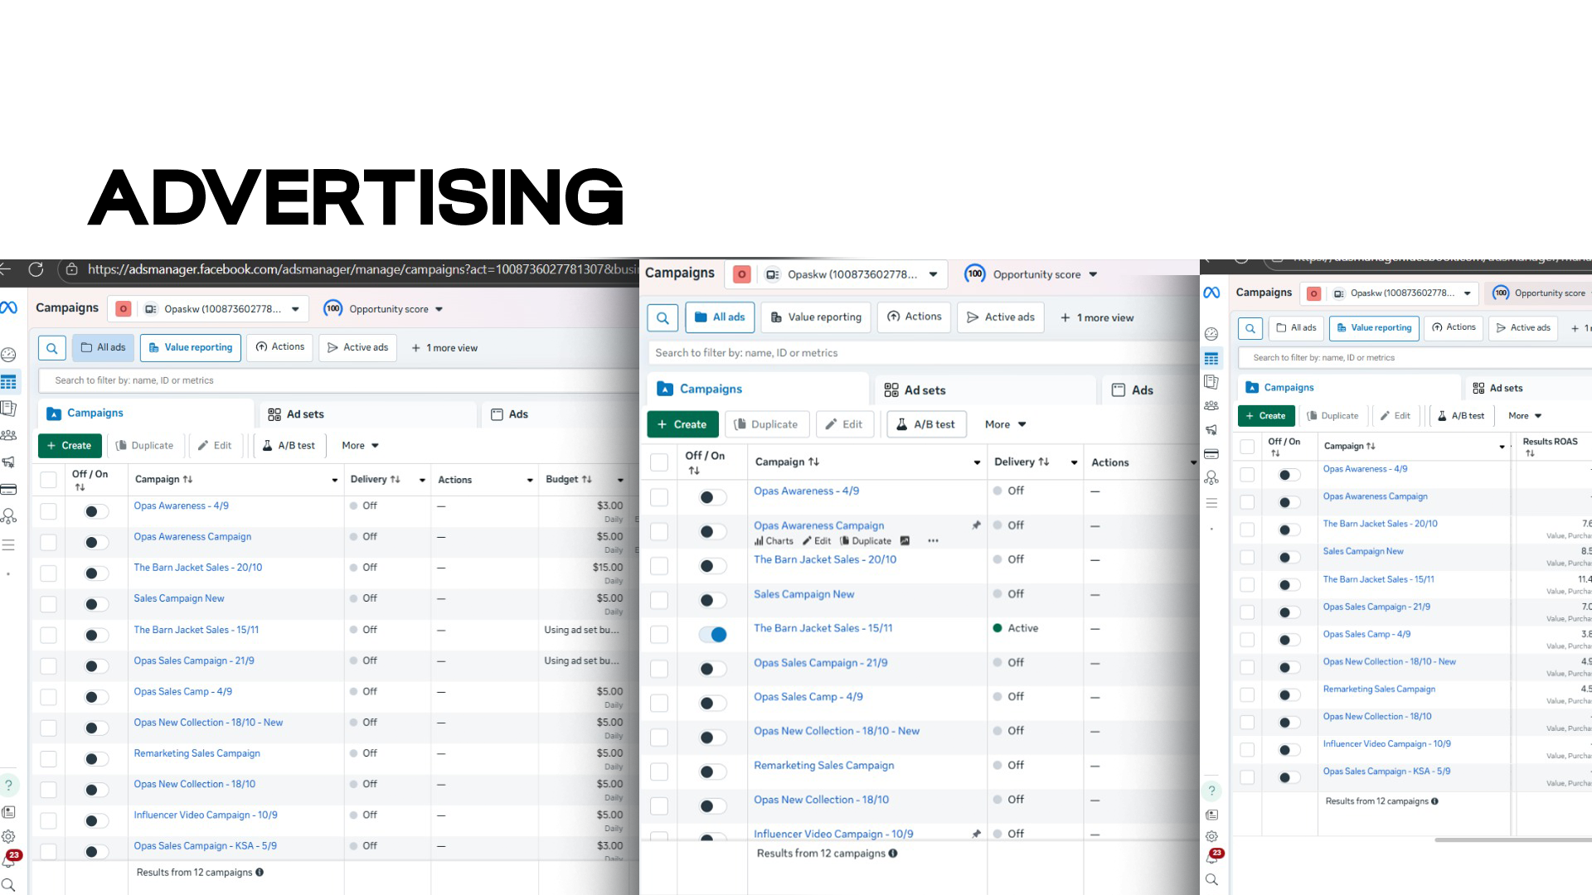Screen dimensions: 1592x895
Task: Expand the More dropdown in the middle panel
Action: coord(1005,424)
